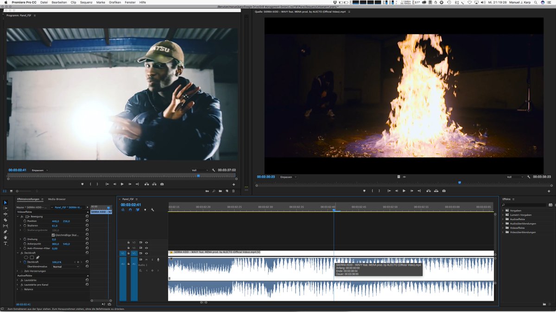
Task: Switch to Media-Browser tab
Action: pos(57,199)
